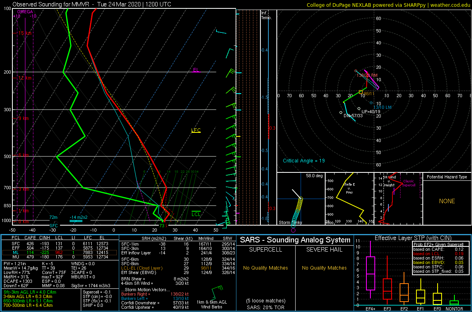This screenshot has height=312, width=472.
Task: Click the Critical Angle = 19 text
Action: click(x=304, y=161)
